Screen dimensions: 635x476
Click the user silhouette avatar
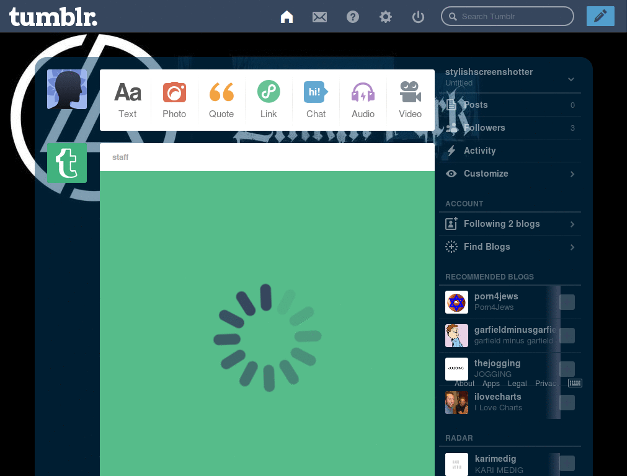pyautogui.click(x=67, y=89)
